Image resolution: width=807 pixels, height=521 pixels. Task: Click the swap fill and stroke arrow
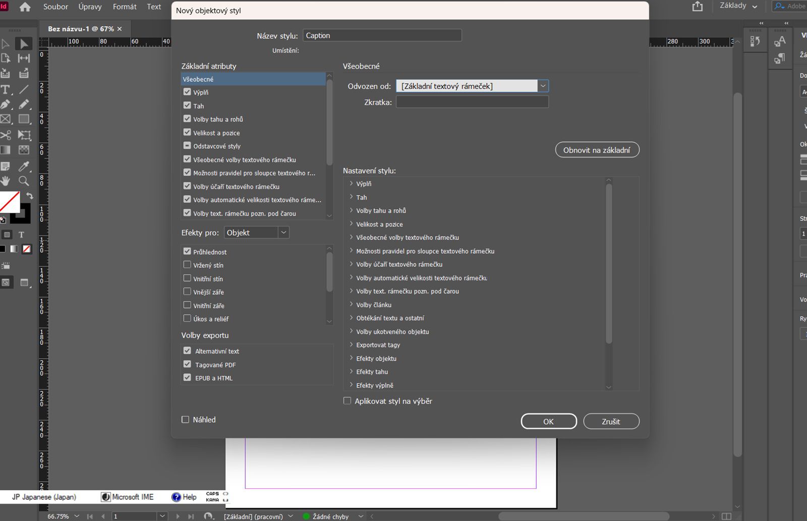click(x=30, y=196)
